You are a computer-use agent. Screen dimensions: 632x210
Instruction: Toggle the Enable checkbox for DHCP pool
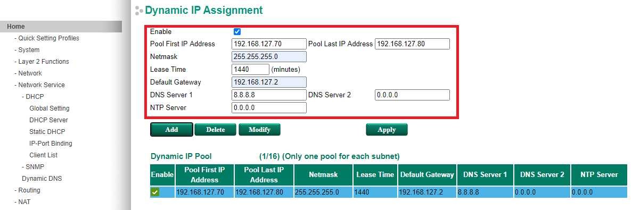[237, 31]
